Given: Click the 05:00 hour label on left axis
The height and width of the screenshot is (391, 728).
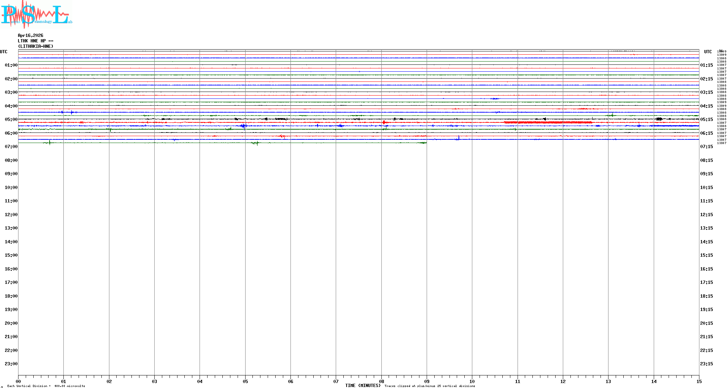Looking at the screenshot, I should (11, 119).
